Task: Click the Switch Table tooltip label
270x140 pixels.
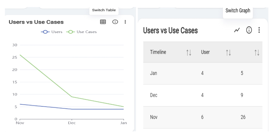Action: (104, 10)
